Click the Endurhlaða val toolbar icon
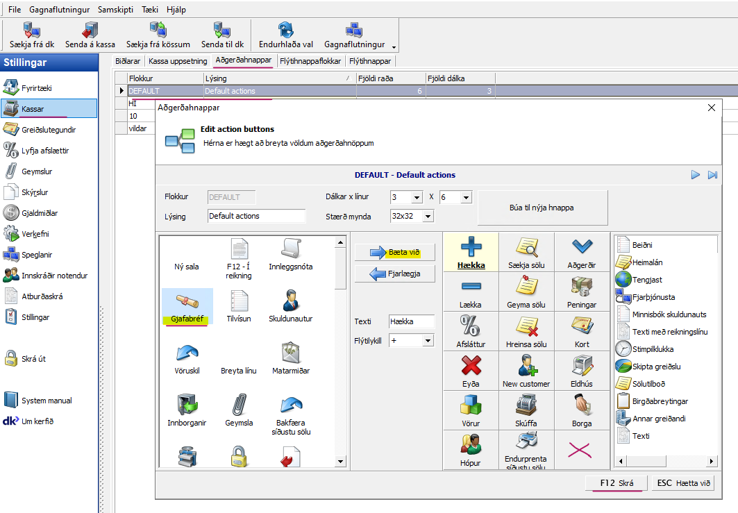 click(x=285, y=30)
